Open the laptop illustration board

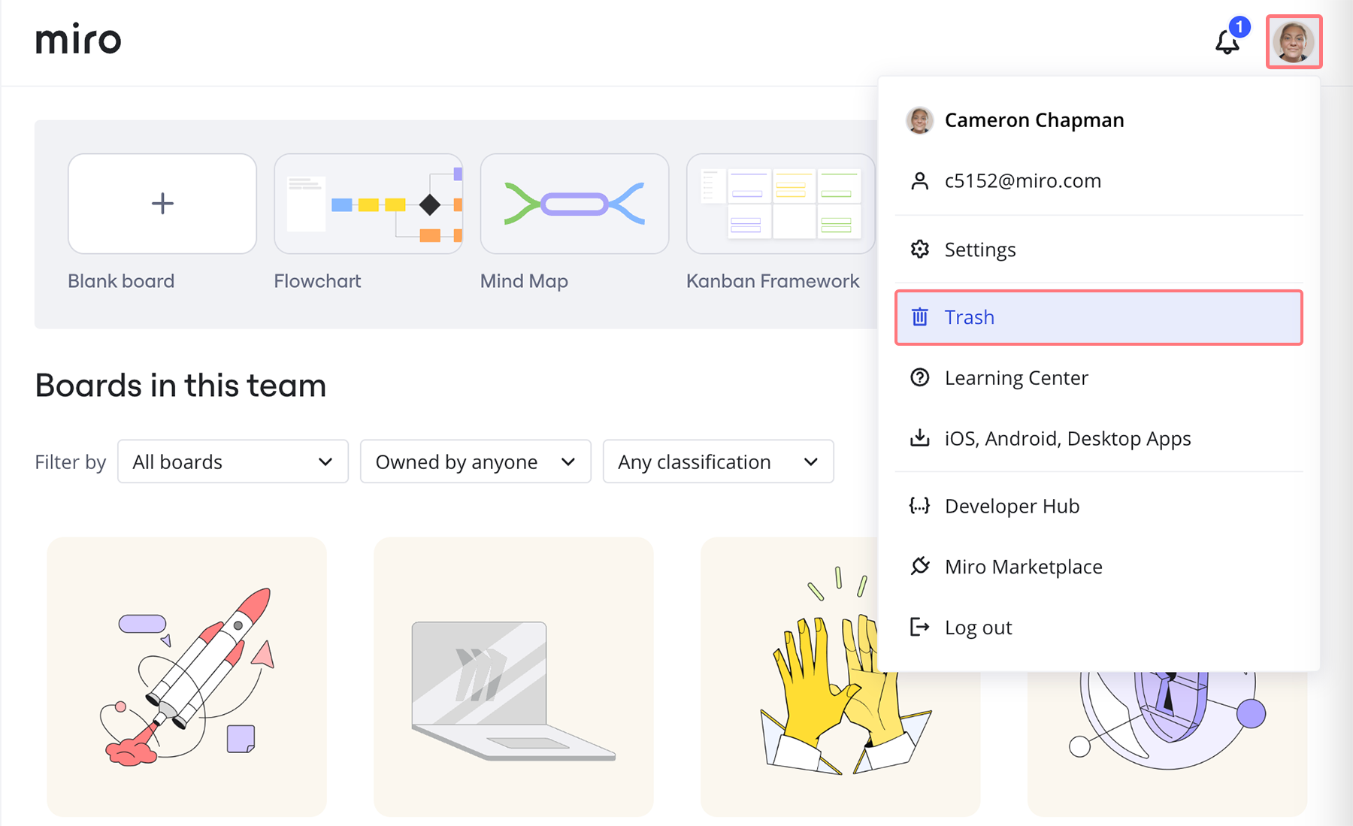[513, 676]
